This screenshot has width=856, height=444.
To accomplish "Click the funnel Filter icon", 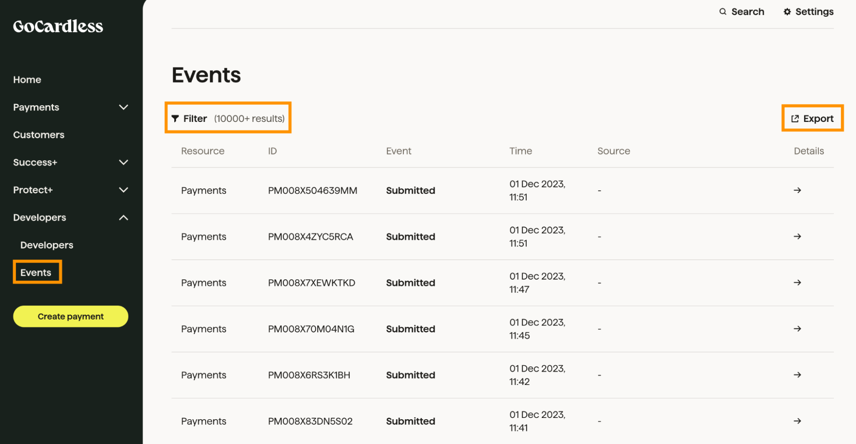I will point(175,118).
